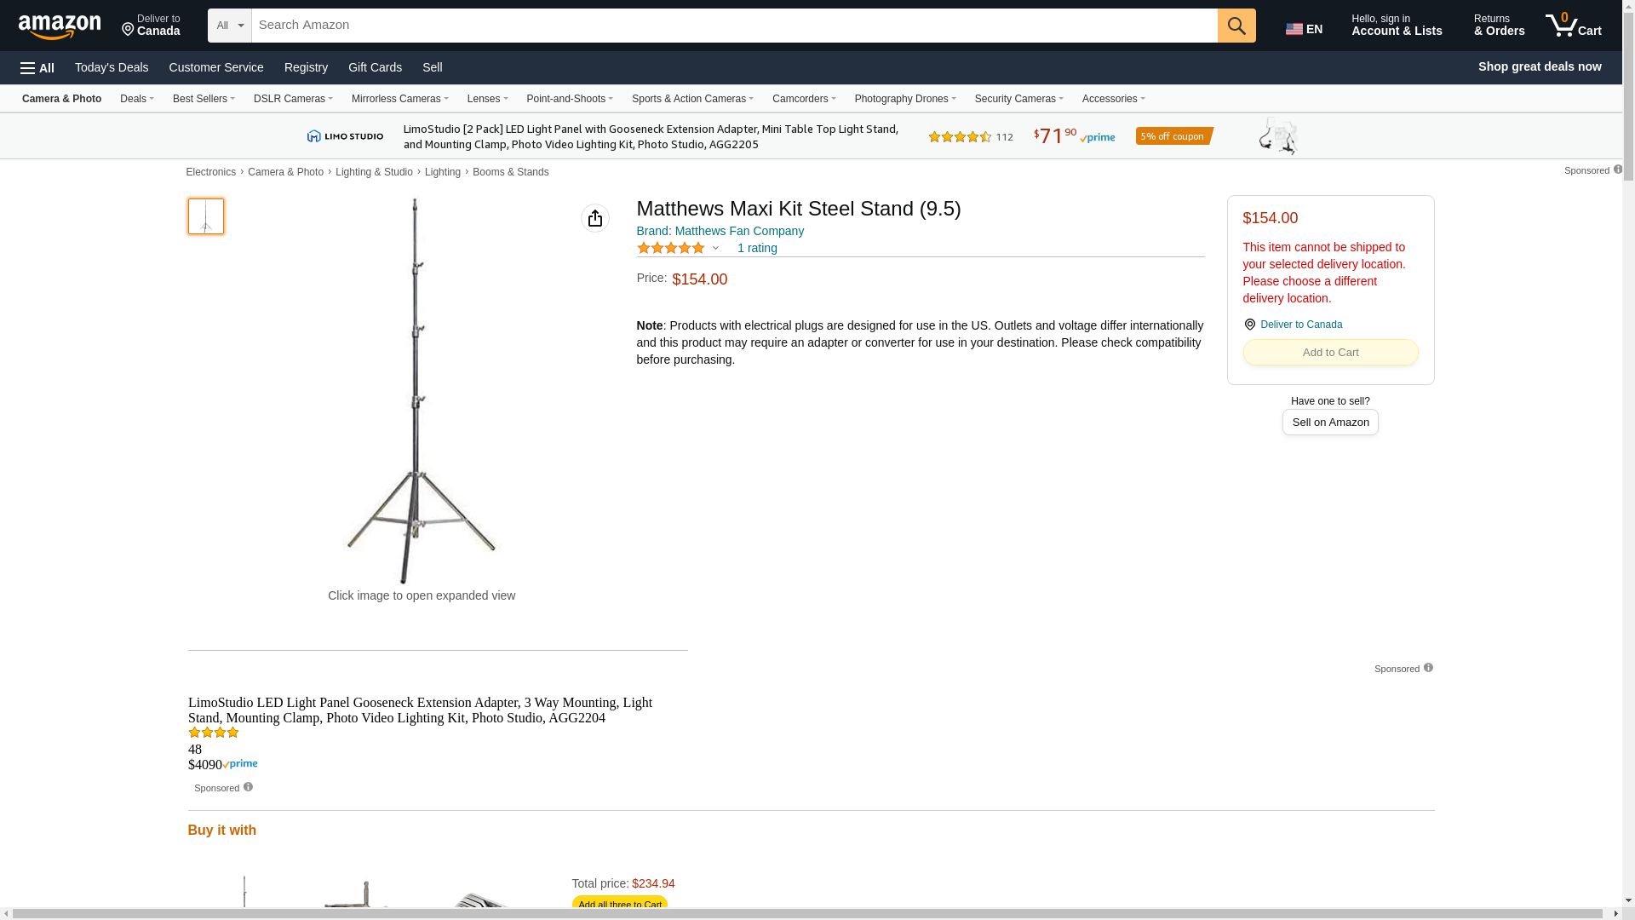The width and height of the screenshot is (1635, 920).
Task: Open the Matthews Fan Company brand link
Action: [x=720, y=231]
